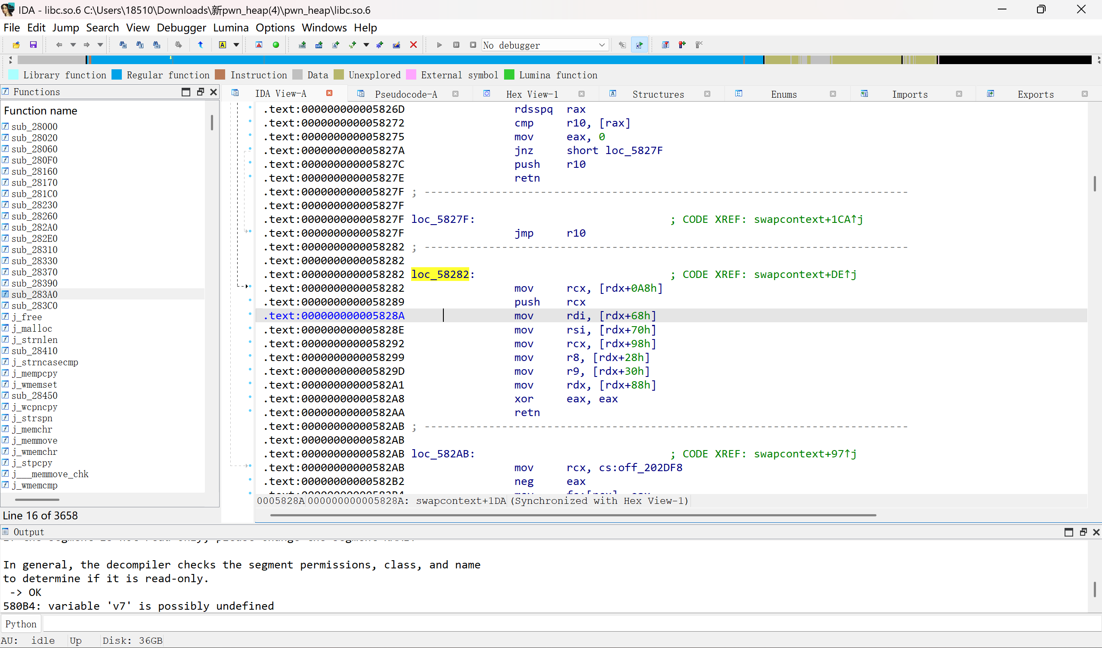Click the pause process button
The image size is (1102, 648).
[x=456, y=45]
